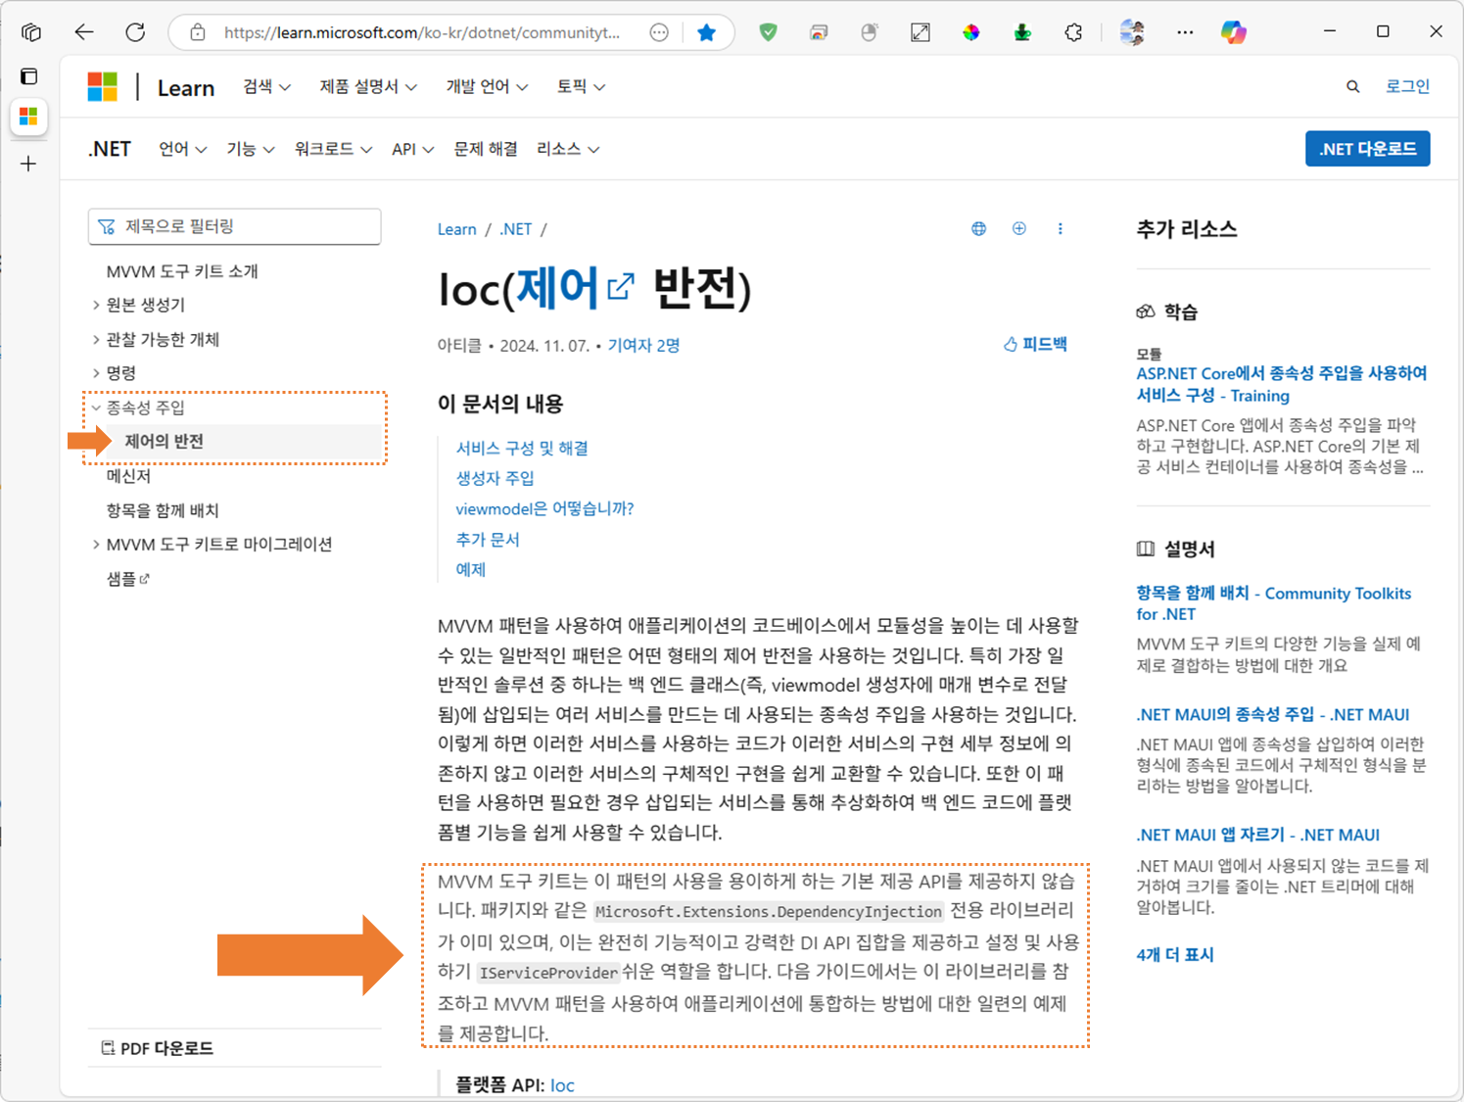Open the profile avatar icon

pos(1132,32)
